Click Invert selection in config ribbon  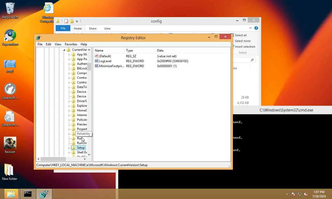245,47
